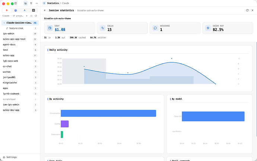The image size is (257, 161).
Task: Add a project with the plus icon
Action: (x=27, y=16)
